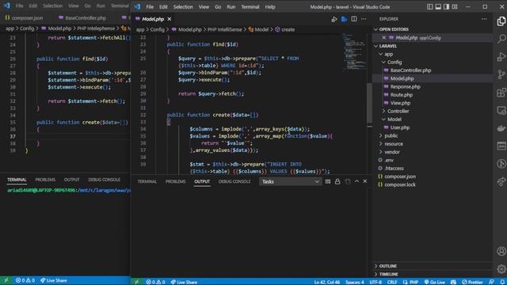Open Explorer Views and More Actions ellipsis
This screenshot has width=507, height=285.
[484, 19]
